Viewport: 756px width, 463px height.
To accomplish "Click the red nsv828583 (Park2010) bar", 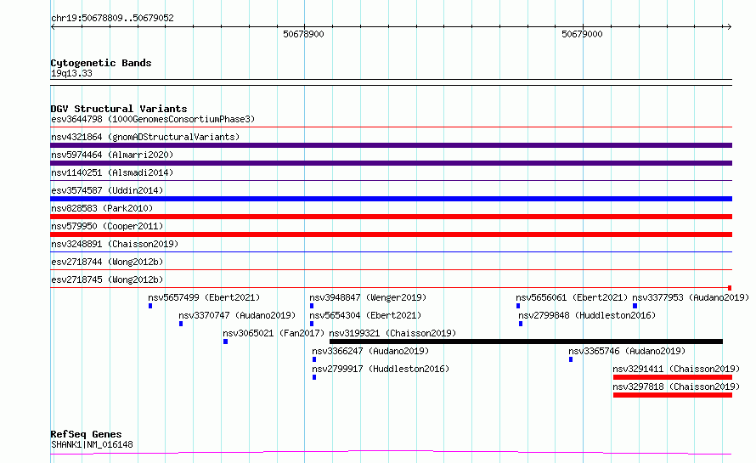I will click(391, 217).
